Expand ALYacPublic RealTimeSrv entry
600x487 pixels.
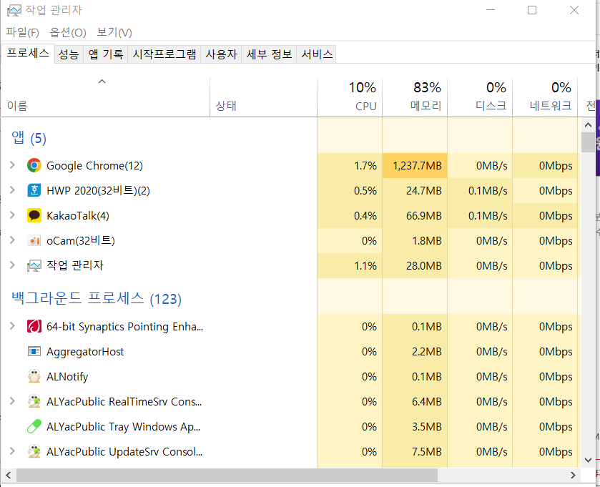(12, 401)
